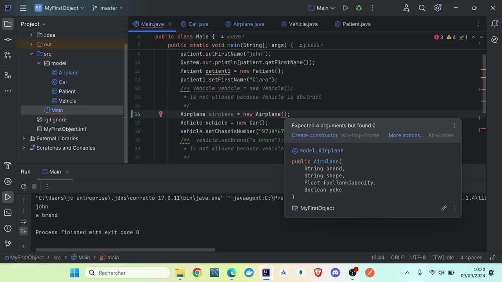This screenshot has width=502, height=282.
Task: Click UTF-8 encoding in status bar
Action: [418, 257]
